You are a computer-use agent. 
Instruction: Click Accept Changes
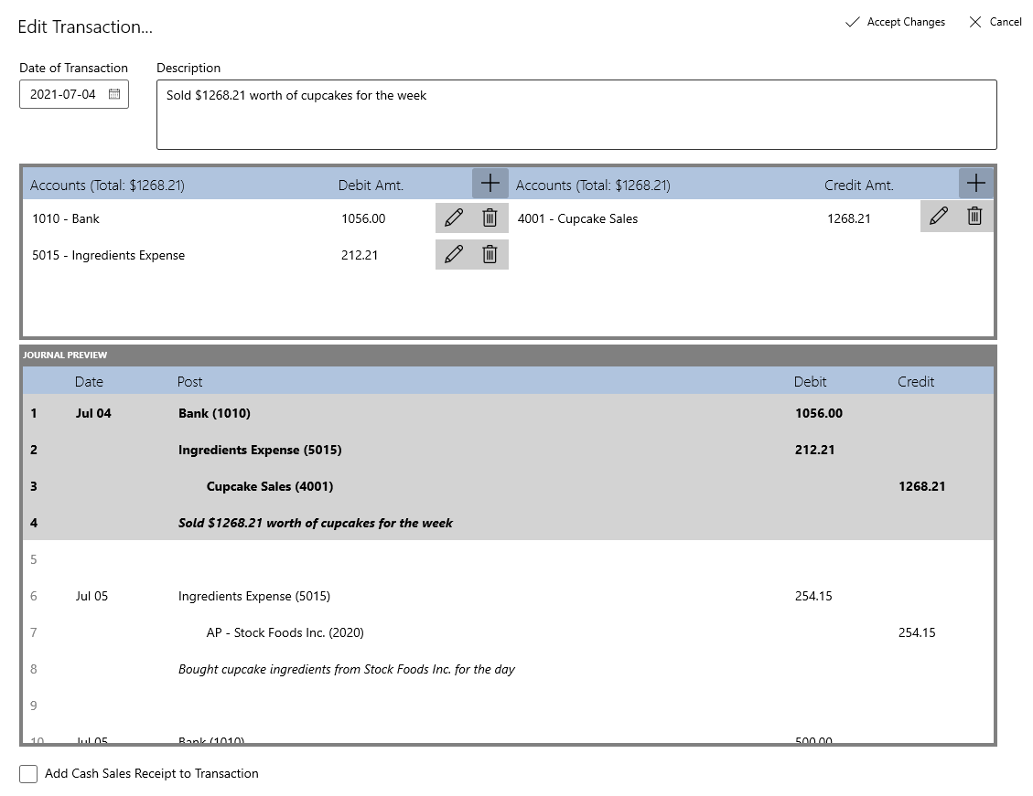click(895, 22)
